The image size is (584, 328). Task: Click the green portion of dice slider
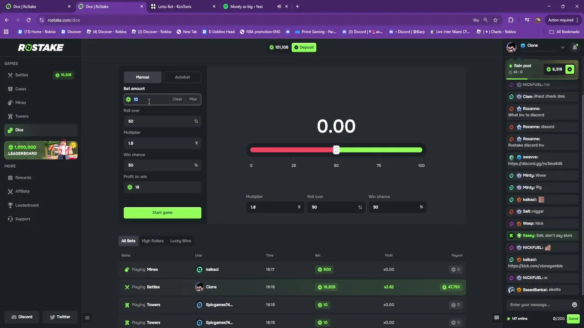[381, 150]
